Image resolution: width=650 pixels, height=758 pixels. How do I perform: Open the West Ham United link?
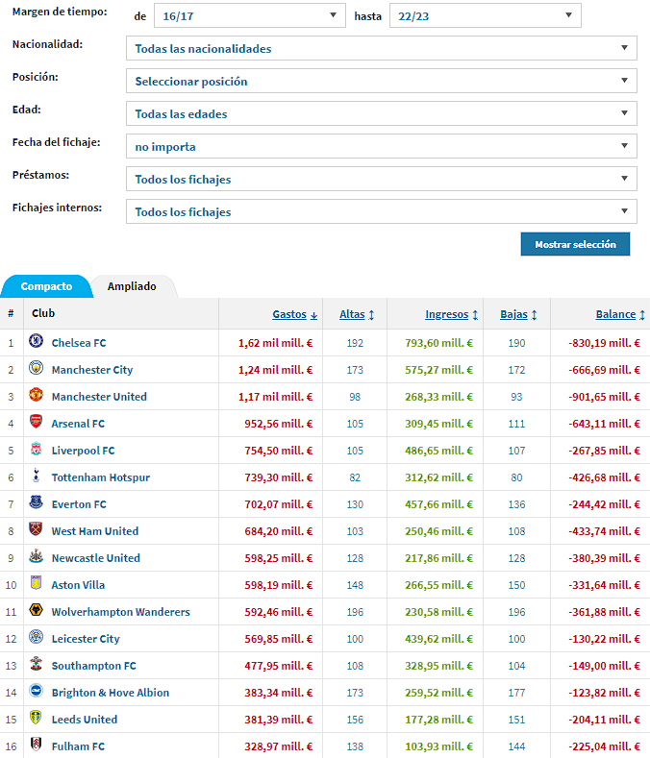point(95,531)
